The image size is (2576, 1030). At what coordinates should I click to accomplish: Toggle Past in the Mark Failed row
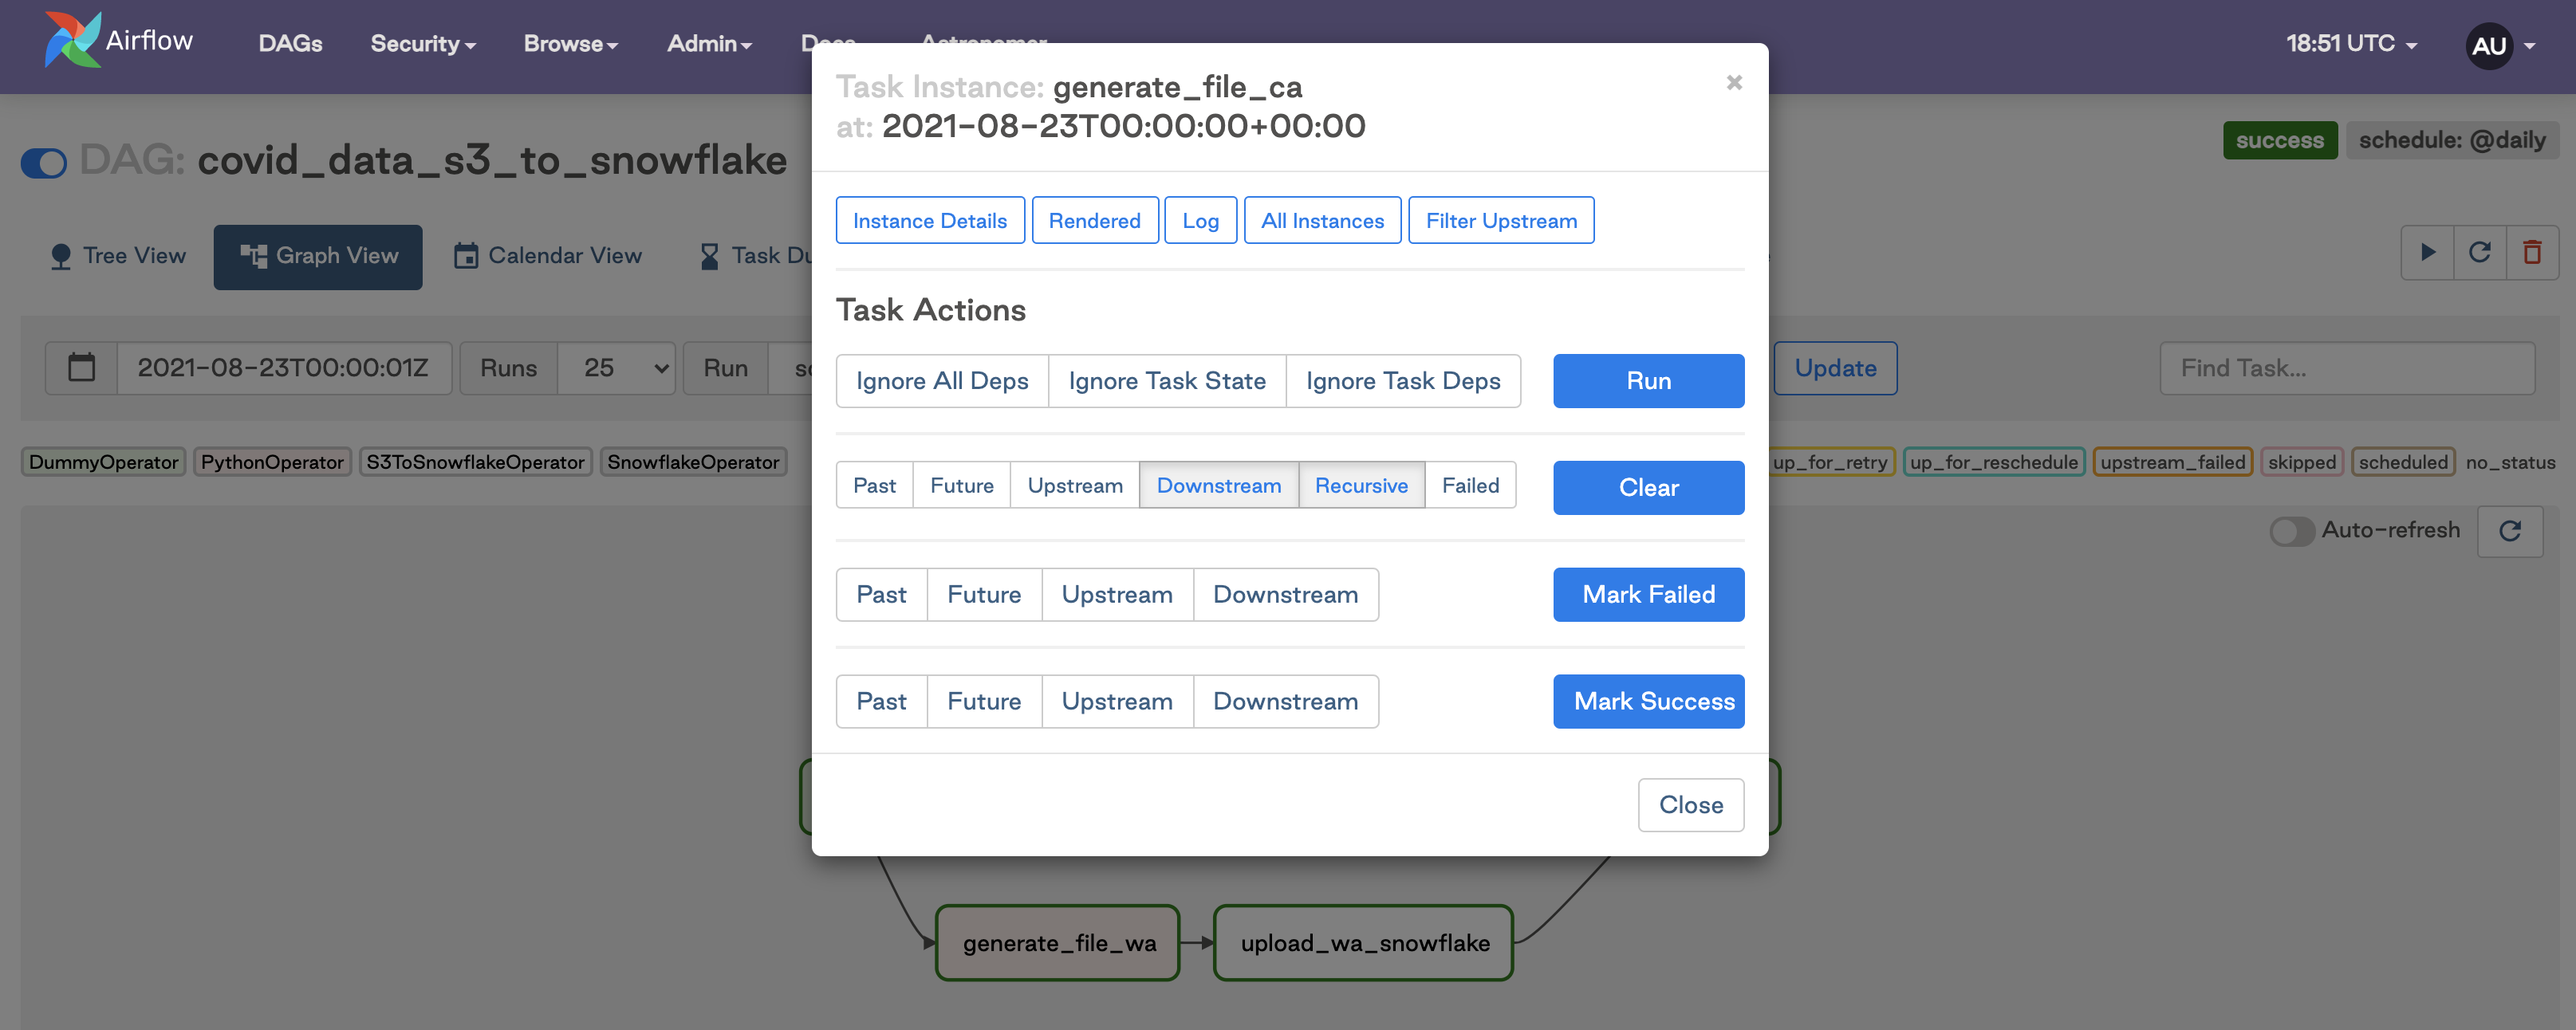coord(881,595)
